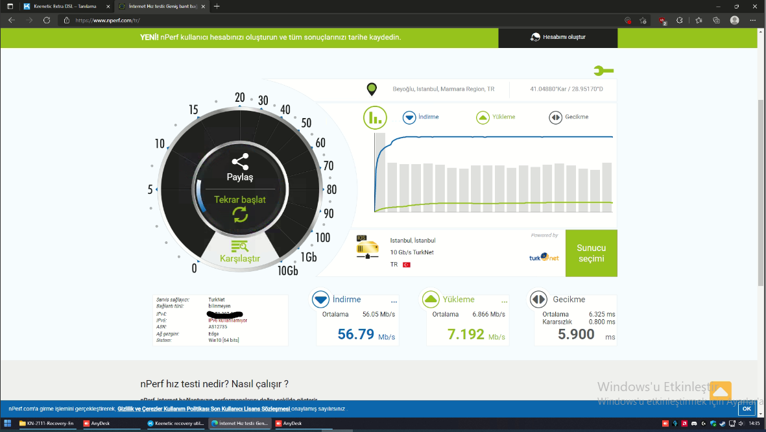The image size is (766, 432).
Task: Open Steam from system tray
Action: coord(723,423)
